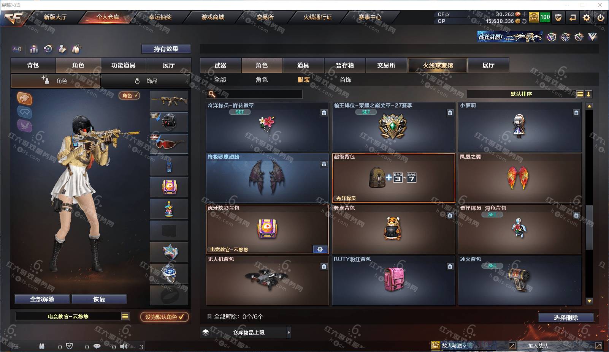Switch to 火线珍藏馆 tab

[438, 65]
